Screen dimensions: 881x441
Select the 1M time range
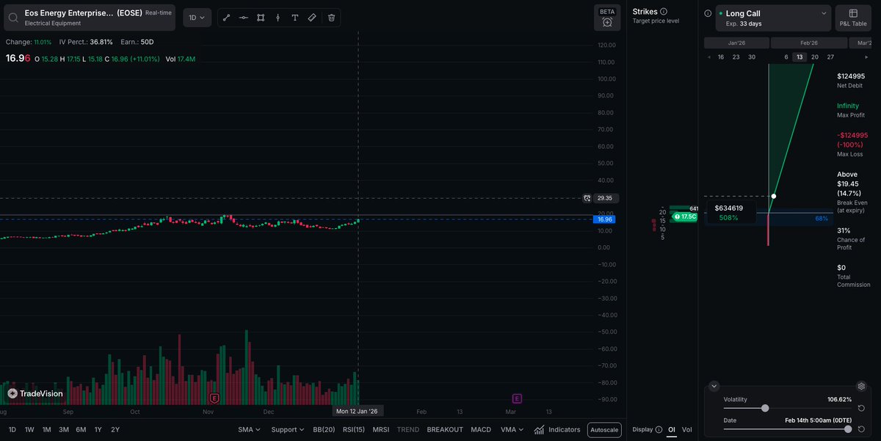(x=47, y=430)
